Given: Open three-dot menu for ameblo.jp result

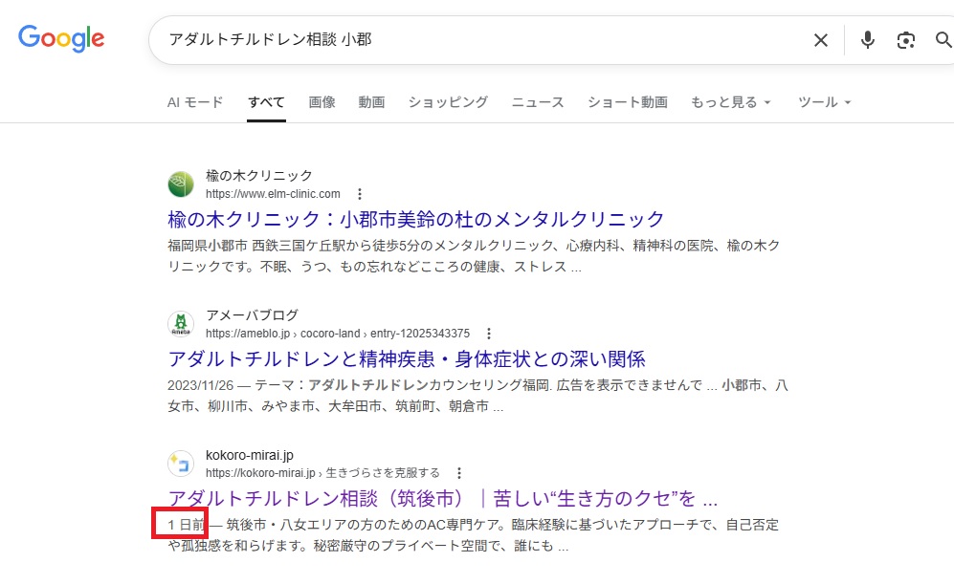Looking at the screenshot, I should pos(489,334).
